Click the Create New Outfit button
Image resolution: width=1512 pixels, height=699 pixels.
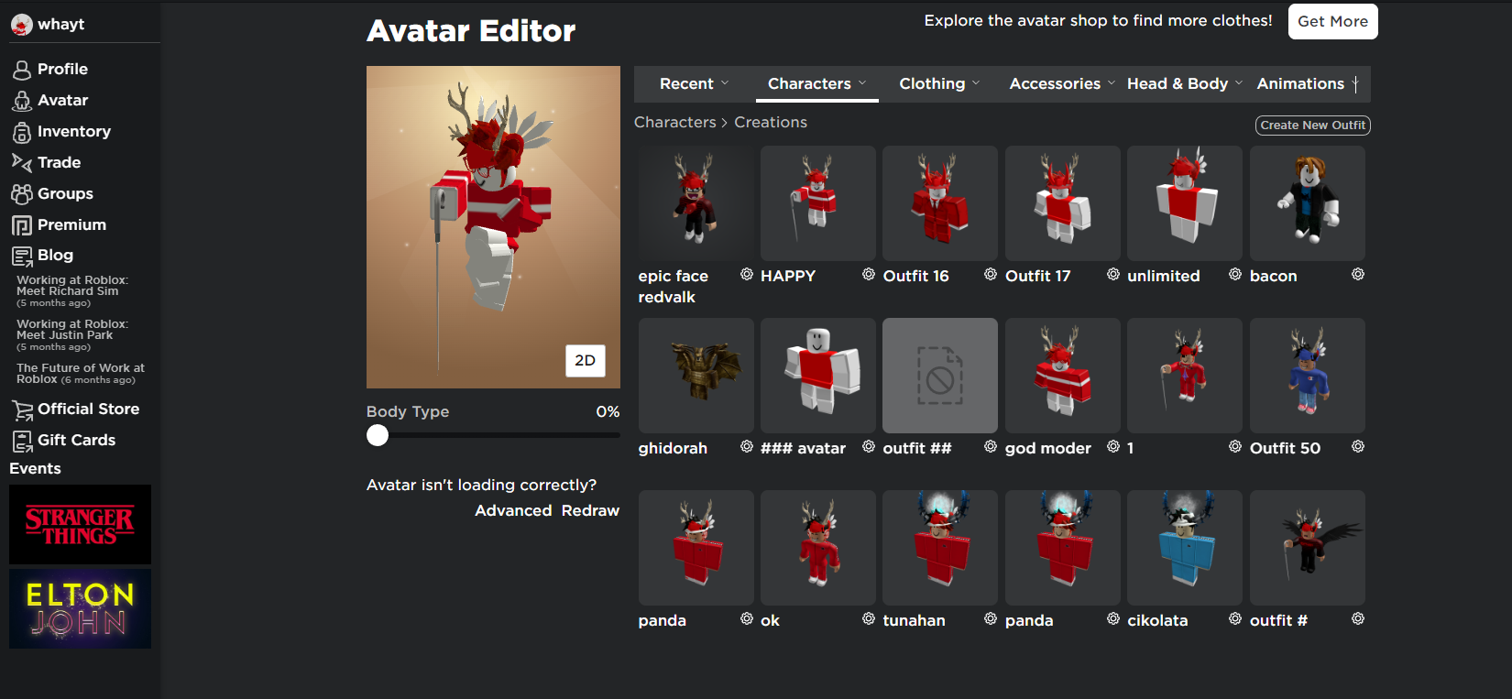[1312, 126]
